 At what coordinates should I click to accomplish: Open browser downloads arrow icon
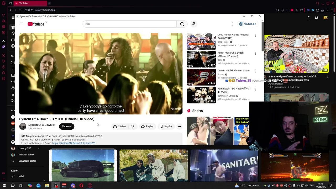(327, 10)
